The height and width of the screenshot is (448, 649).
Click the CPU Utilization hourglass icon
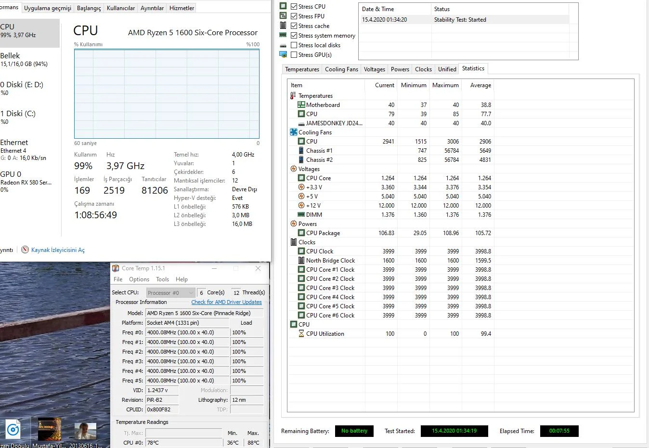[x=301, y=334]
